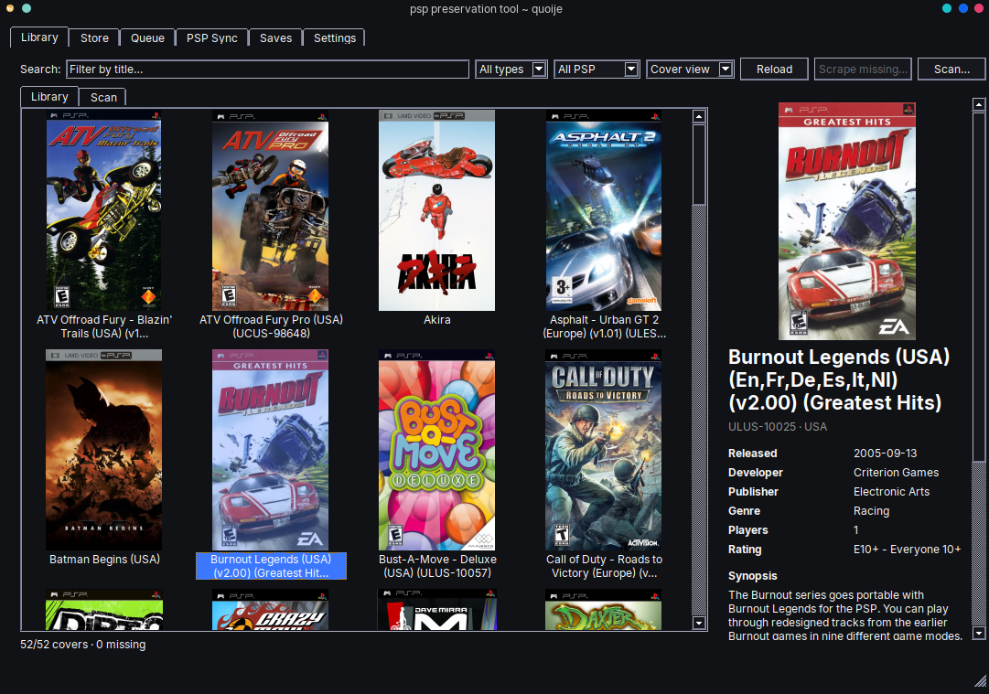Click the genre value 'Racing'
Viewport: 989px width, 694px height.
click(871, 511)
